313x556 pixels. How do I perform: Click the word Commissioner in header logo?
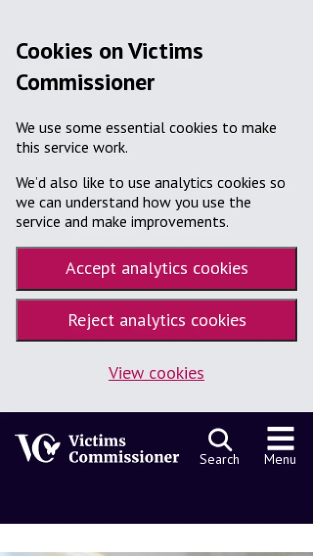tap(124, 457)
